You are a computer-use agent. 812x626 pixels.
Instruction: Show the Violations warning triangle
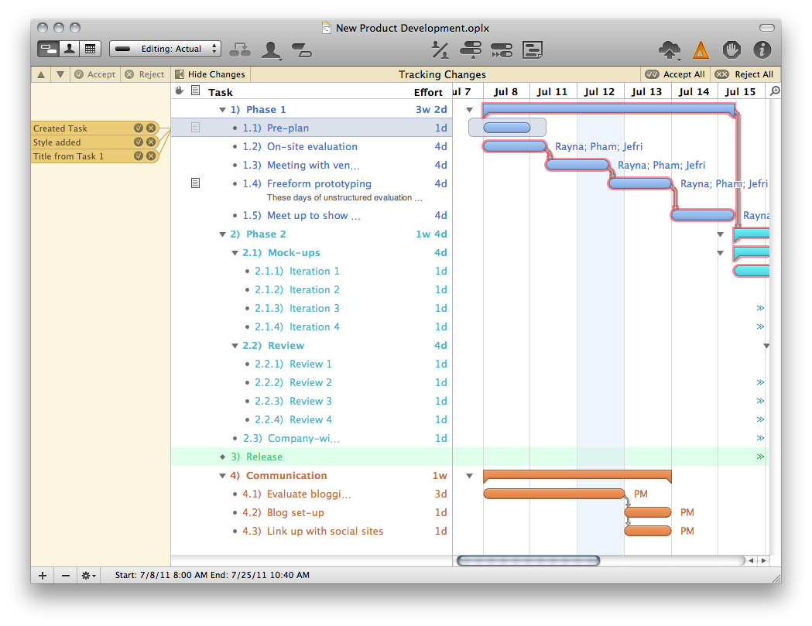point(701,50)
